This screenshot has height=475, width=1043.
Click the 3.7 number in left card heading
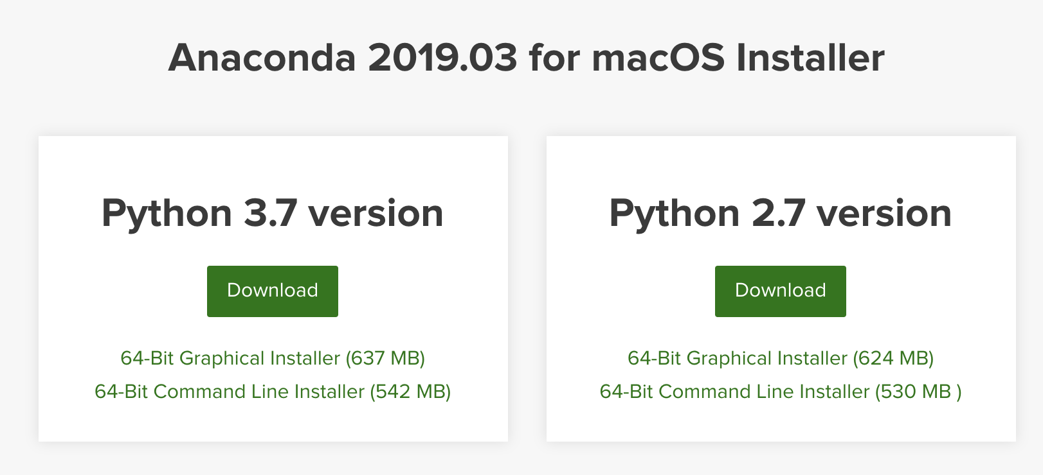coord(270,213)
